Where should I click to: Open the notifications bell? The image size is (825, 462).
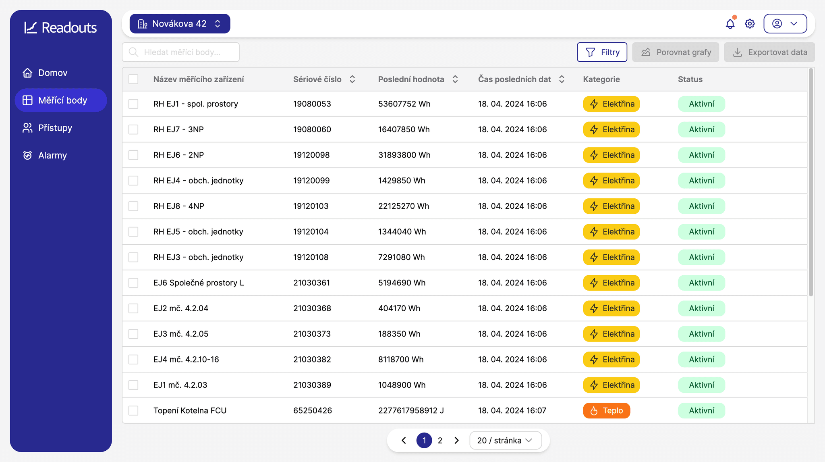coord(730,24)
